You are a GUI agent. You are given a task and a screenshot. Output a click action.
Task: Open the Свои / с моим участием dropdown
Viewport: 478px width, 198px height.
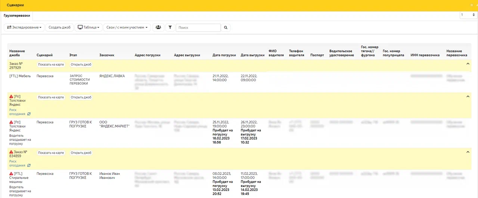click(x=127, y=28)
